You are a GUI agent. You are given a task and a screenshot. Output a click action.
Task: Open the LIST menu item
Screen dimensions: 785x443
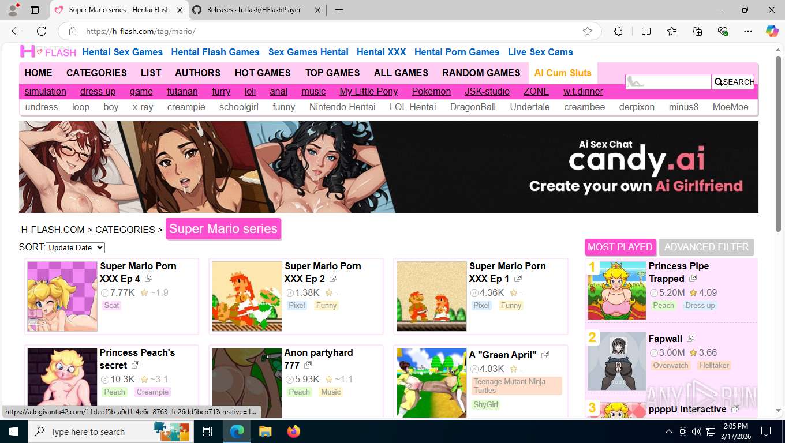pyautogui.click(x=151, y=73)
